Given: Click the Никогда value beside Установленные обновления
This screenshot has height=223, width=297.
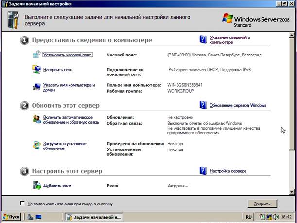Looking at the screenshot, I should [x=175, y=149].
